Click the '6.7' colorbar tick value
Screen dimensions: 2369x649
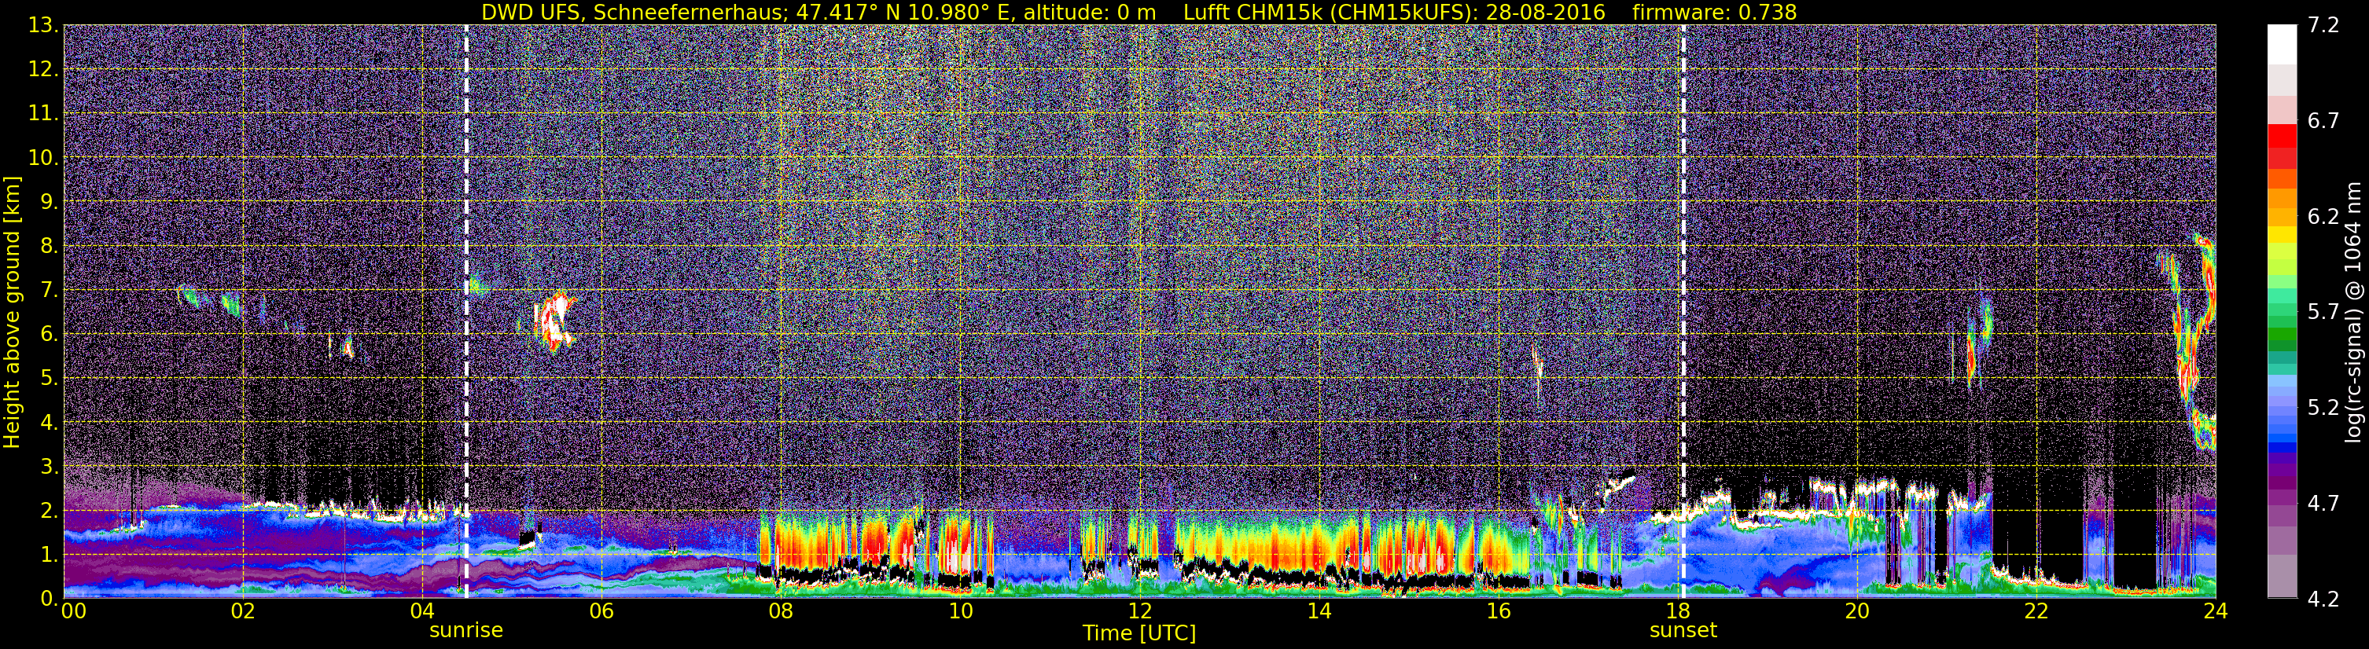[2323, 121]
